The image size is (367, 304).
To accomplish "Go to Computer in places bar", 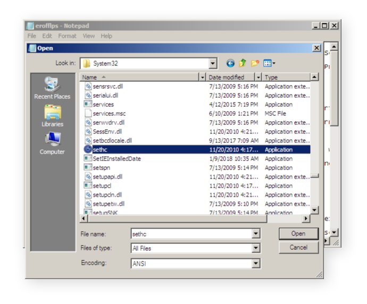I will [x=52, y=143].
